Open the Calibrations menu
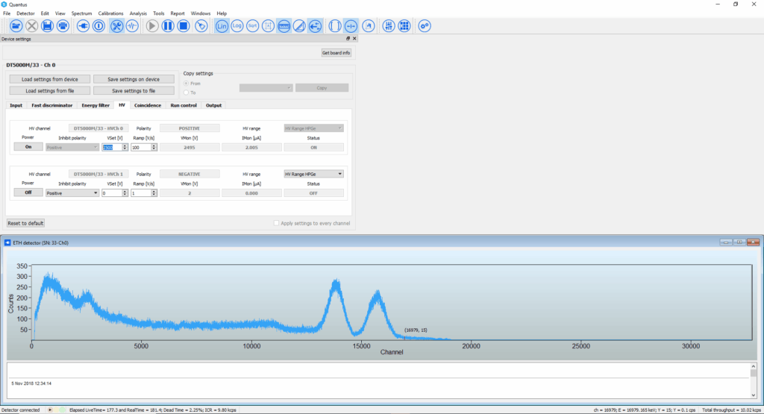This screenshot has width=764, height=414. click(110, 13)
